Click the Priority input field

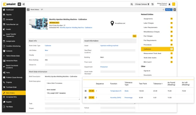pos(62,55)
